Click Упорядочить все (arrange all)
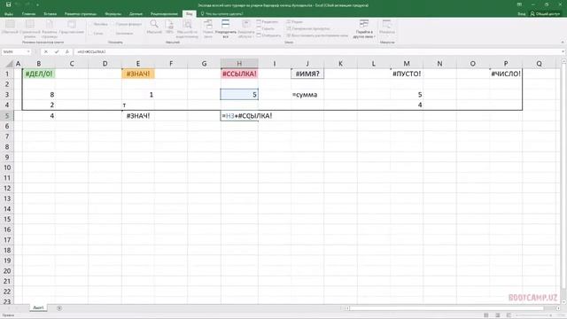The image size is (567, 319). click(x=226, y=29)
